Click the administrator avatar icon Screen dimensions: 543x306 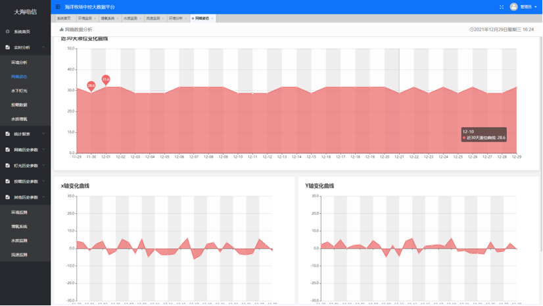(513, 7)
